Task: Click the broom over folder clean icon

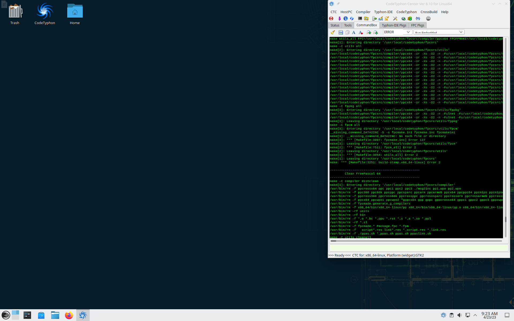Action: point(387,18)
